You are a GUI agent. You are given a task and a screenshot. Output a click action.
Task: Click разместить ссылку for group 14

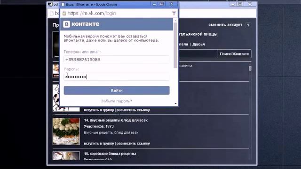(x=133, y=143)
